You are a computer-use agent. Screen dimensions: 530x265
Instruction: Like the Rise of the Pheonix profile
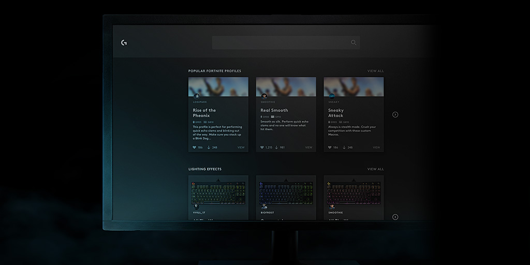pos(195,148)
